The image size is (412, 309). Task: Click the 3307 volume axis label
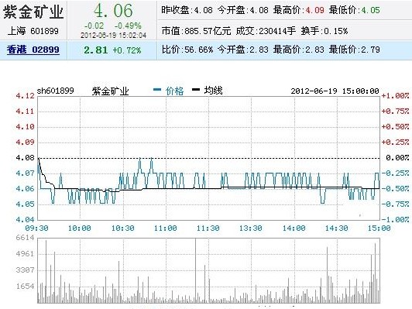pyautogui.click(x=26, y=270)
